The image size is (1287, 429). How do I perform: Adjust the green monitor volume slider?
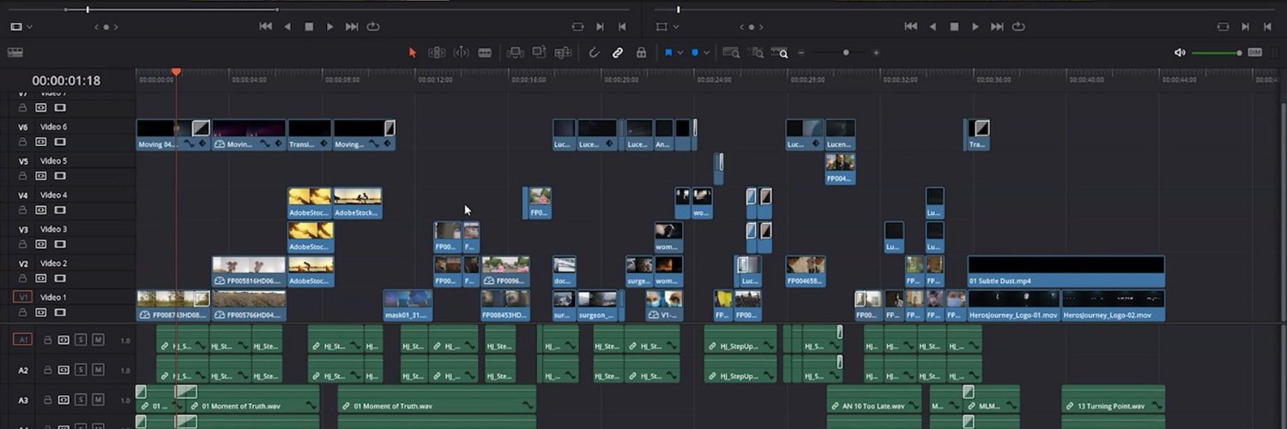pos(1216,52)
